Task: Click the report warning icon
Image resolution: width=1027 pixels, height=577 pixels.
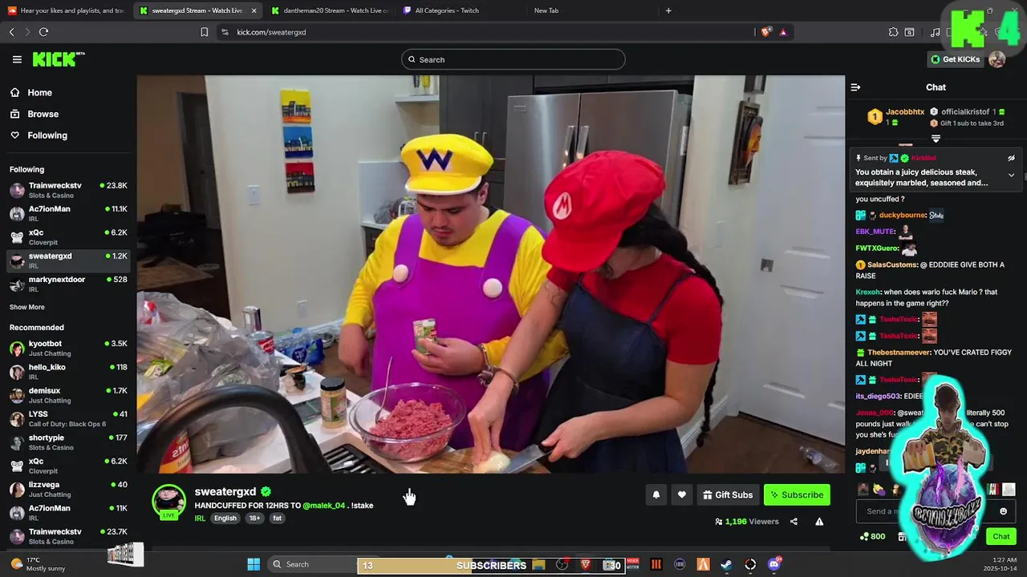Action: (819, 522)
